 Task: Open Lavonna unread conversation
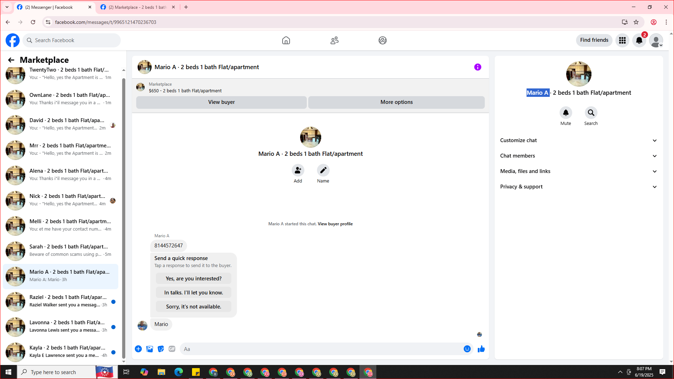(61, 327)
